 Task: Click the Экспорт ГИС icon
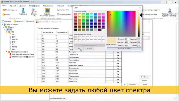pos(58,10)
